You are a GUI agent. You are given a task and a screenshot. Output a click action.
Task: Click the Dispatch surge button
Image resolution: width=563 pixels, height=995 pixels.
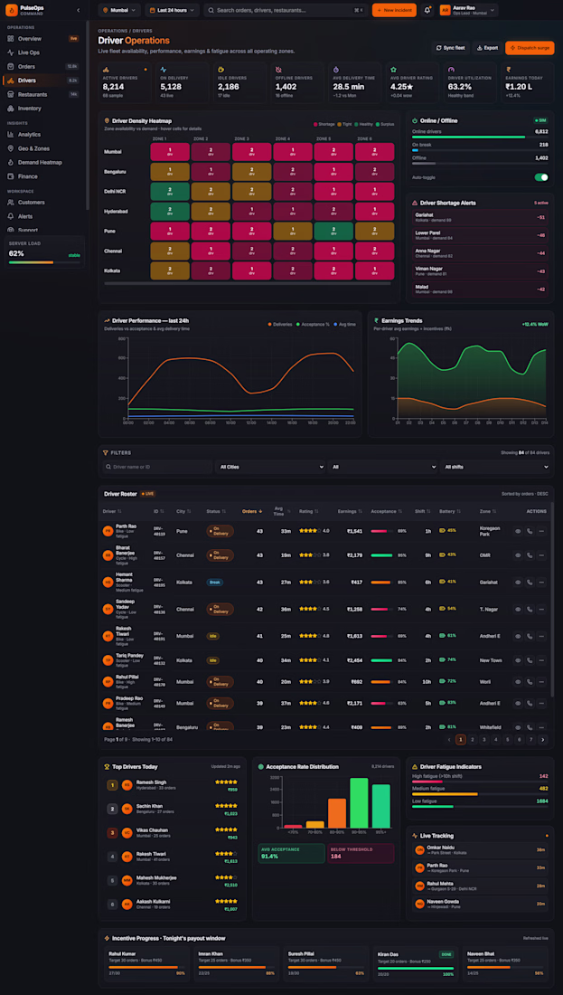[530, 48]
